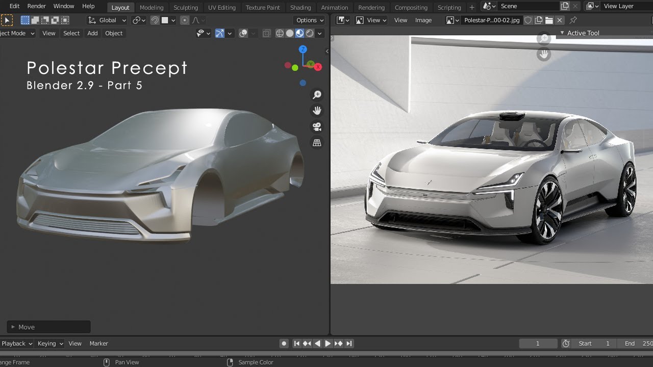Image resolution: width=653 pixels, height=367 pixels.
Task: Jump to previous keyframe
Action: (x=307, y=344)
